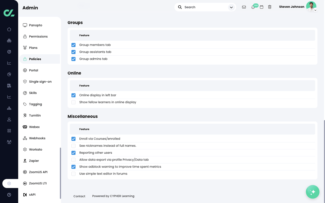Viewport: 325px width, 203px height.
Task: Open the organization hierarchy icon
Action: point(9,108)
